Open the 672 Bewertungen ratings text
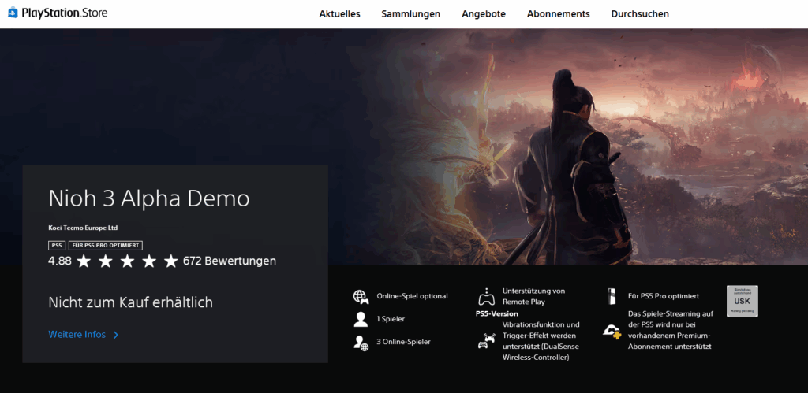Viewport: 808px width, 393px height. (x=230, y=261)
